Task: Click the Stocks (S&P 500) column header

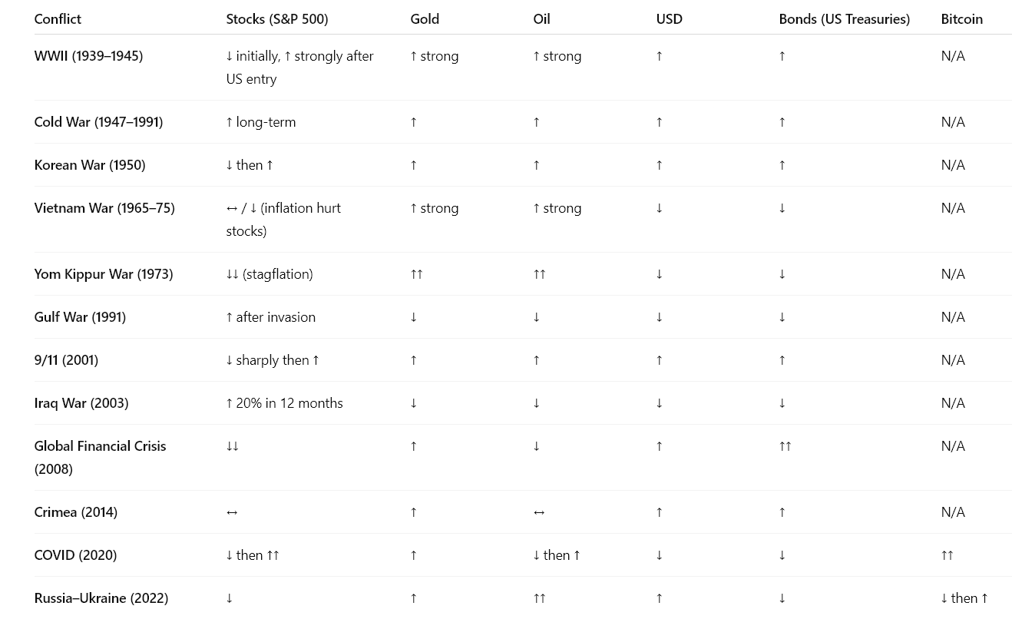Action: tap(276, 19)
